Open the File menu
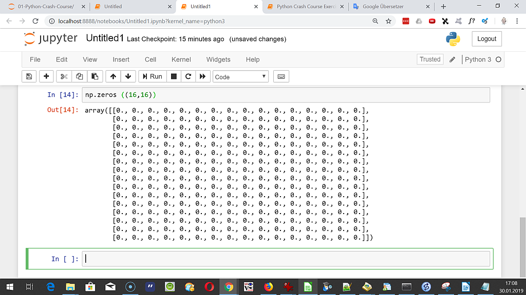Screen dimensions: 526x295 point(35,59)
